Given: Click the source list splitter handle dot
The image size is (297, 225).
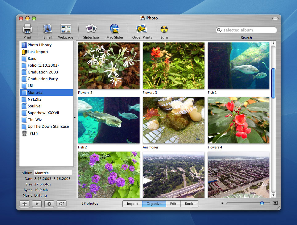Looking at the screenshot, I should [x=75, y=118].
